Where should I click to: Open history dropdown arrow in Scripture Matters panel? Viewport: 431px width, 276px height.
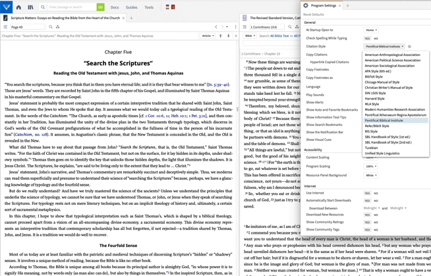[x=227, y=27]
